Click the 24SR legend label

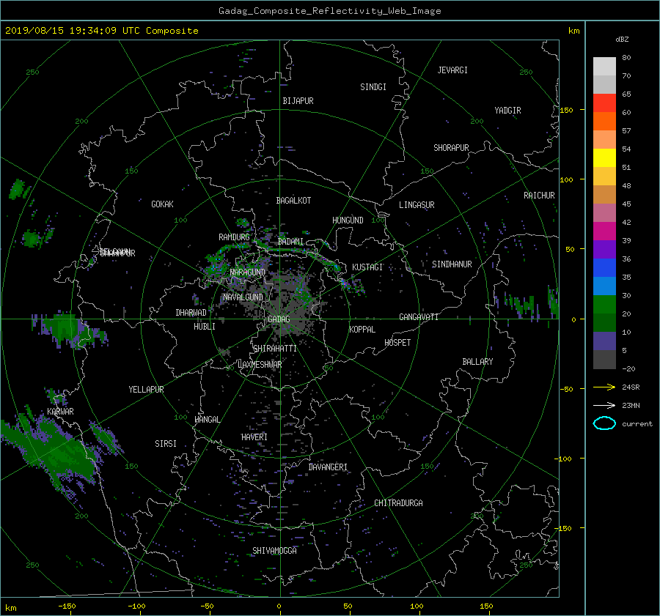(x=631, y=387)
